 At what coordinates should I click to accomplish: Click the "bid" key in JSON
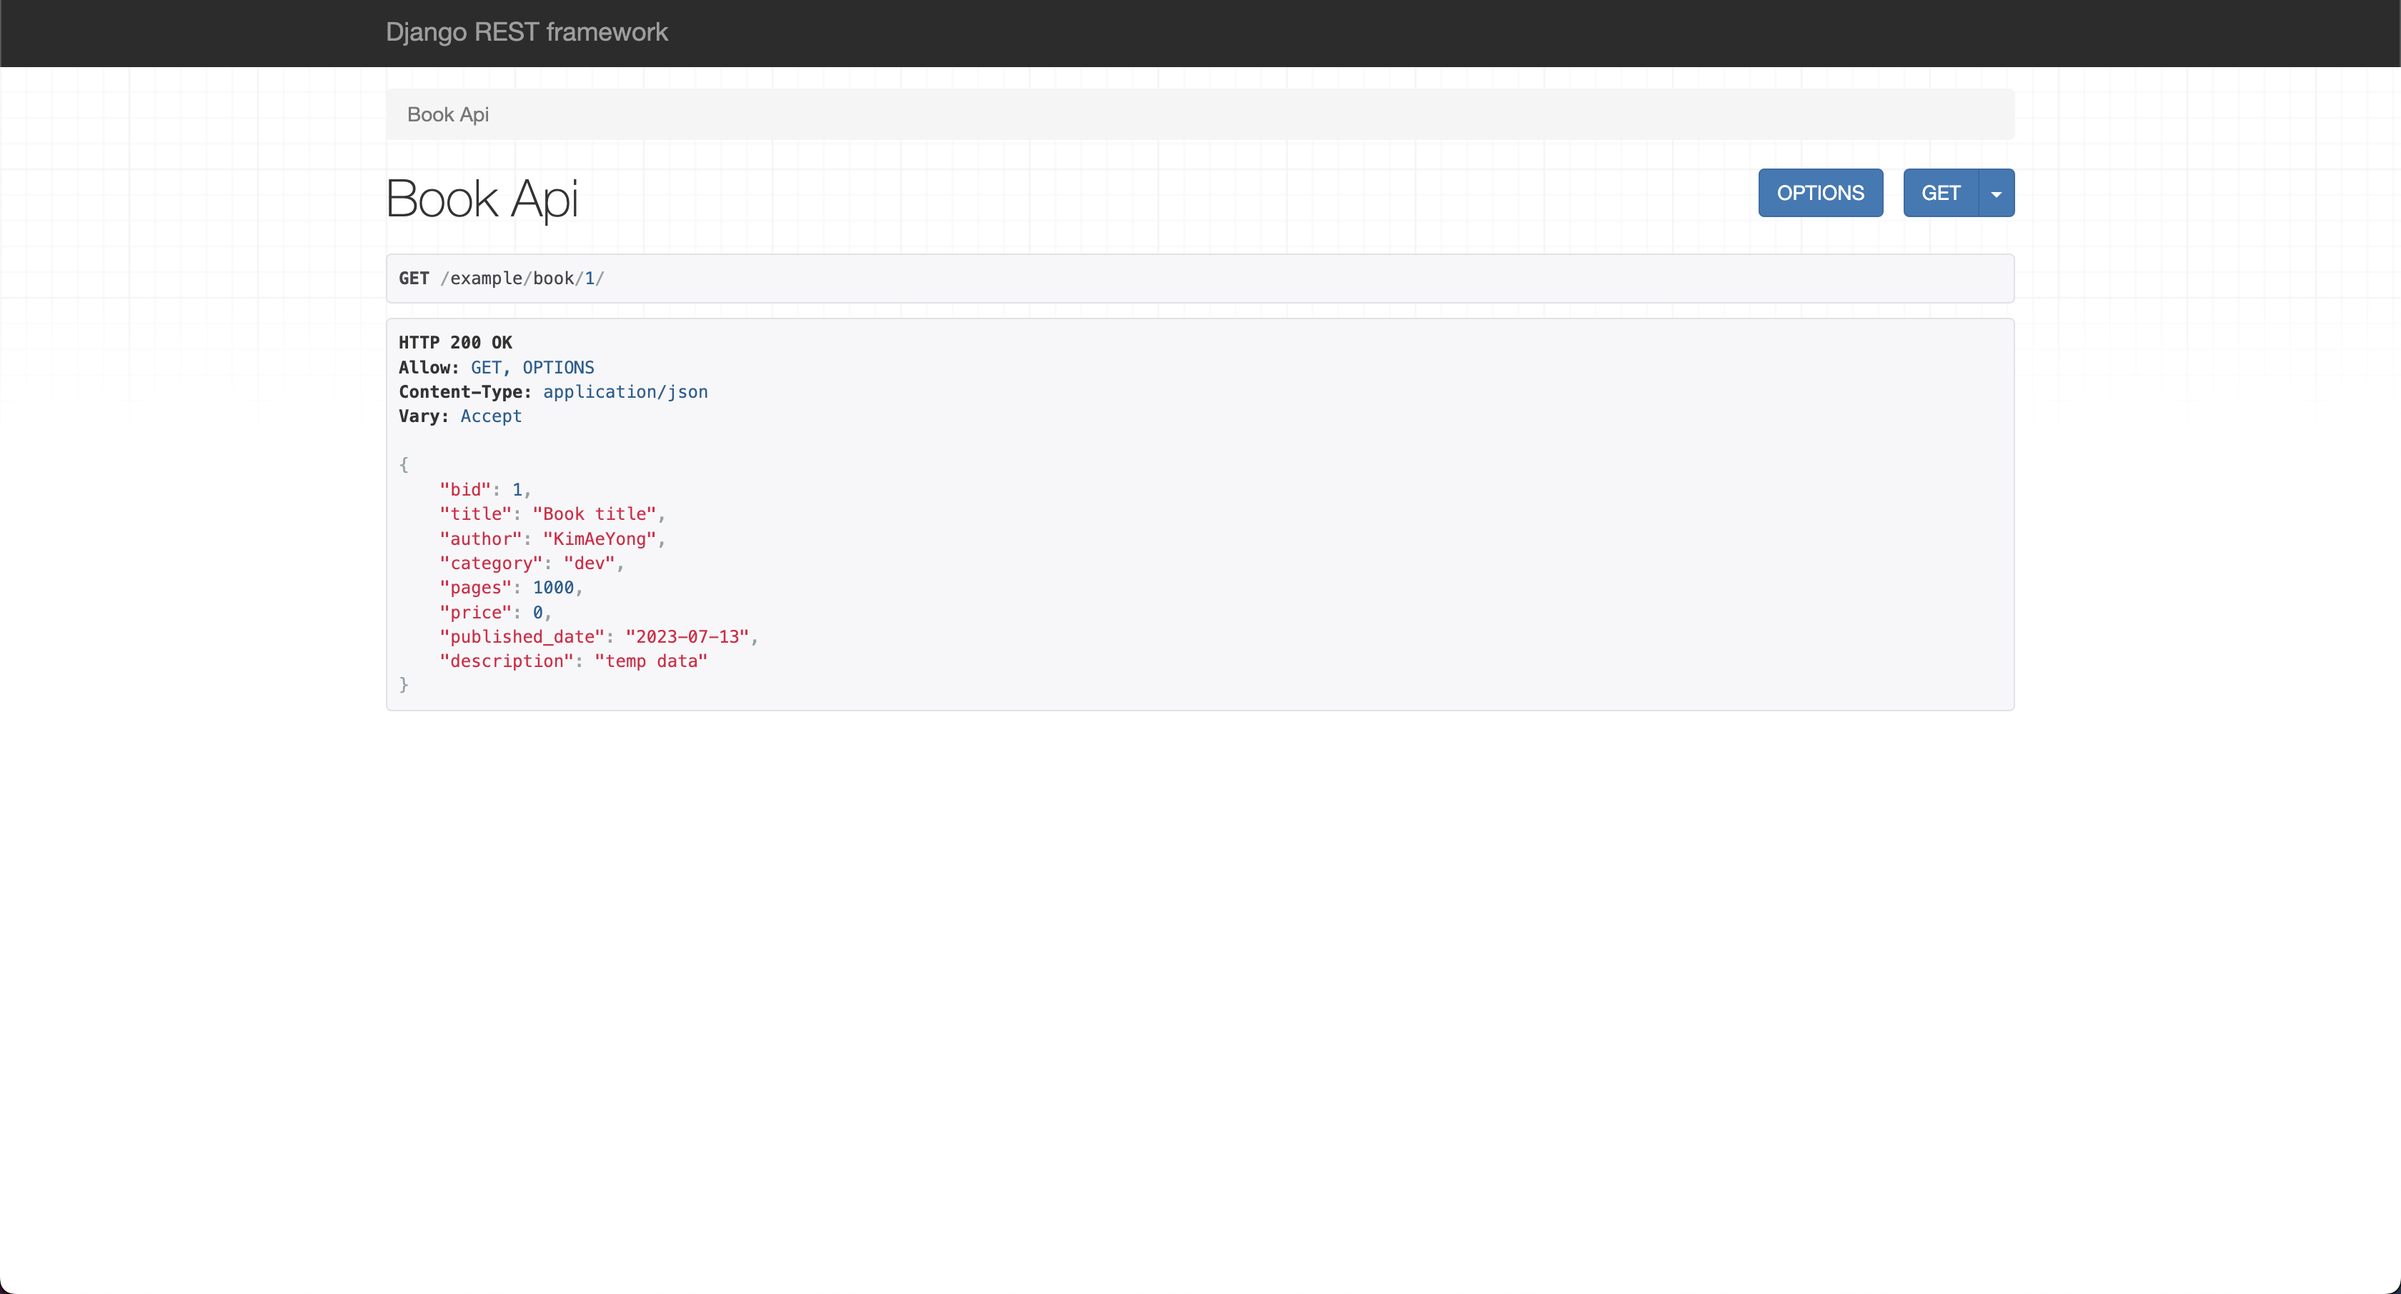(465, 490)
